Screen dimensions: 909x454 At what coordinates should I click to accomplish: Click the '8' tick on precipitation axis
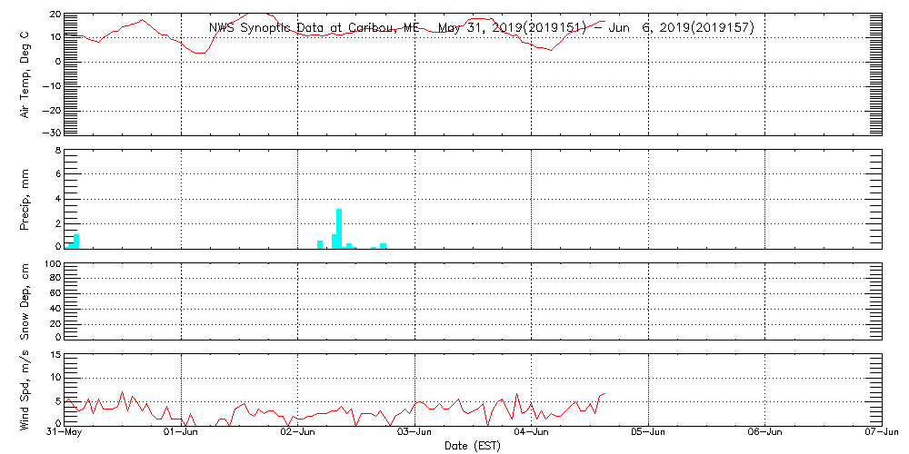coord(57,151)
